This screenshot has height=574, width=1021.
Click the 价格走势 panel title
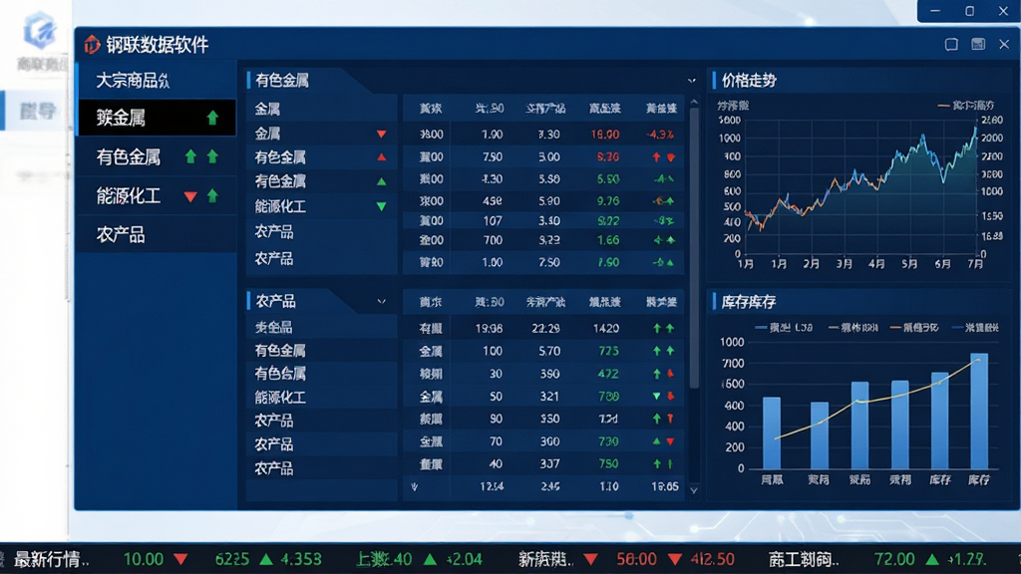749,81
